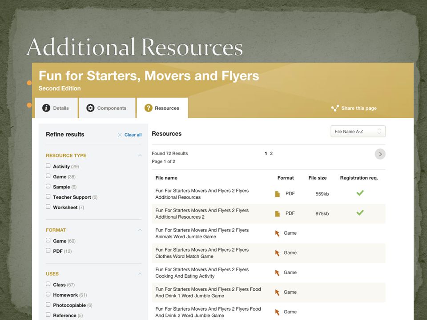Tick the Homework uses checkbox

(x=48, y=294)
